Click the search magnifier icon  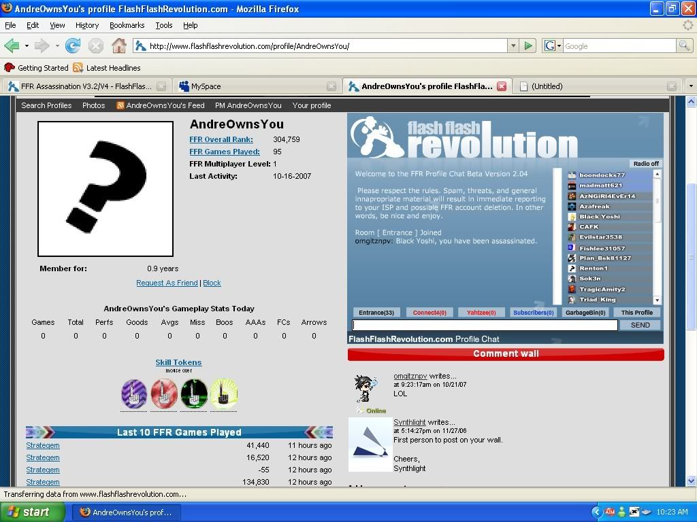click(x=684, y=46)
